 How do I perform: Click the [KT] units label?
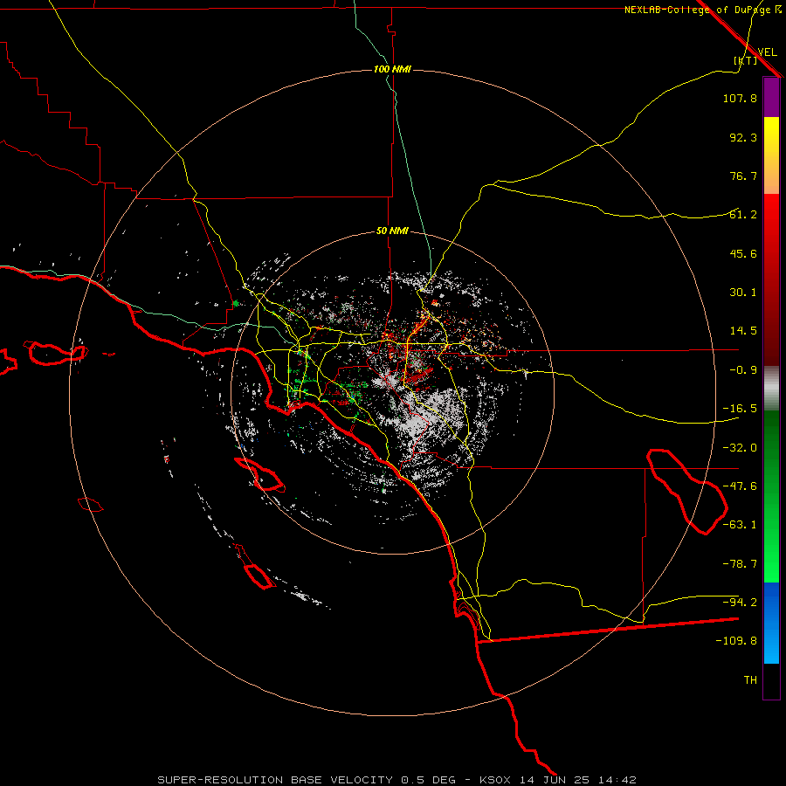click(746, 60)
